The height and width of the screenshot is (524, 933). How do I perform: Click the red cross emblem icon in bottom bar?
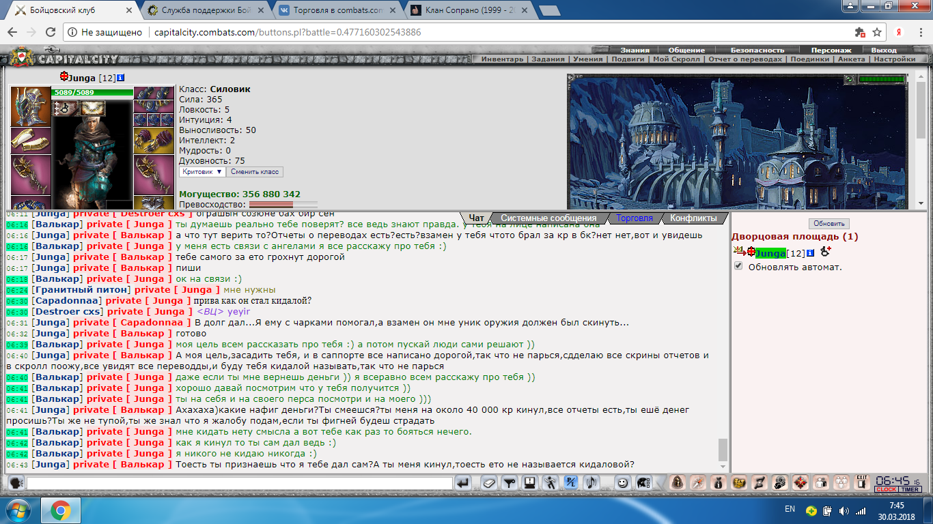pos(800,482)
